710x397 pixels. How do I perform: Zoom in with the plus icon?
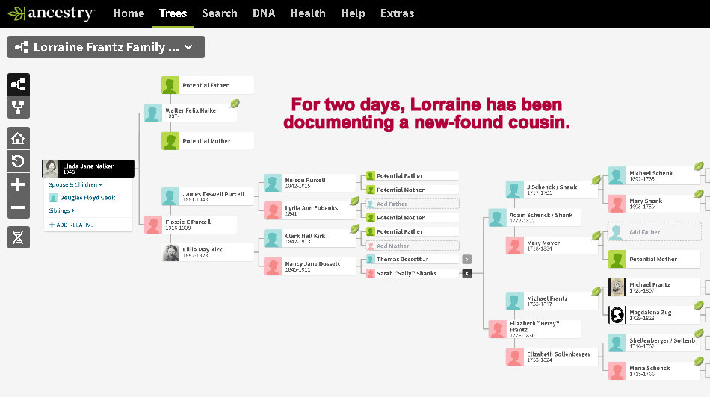click(x=19, y=184)
